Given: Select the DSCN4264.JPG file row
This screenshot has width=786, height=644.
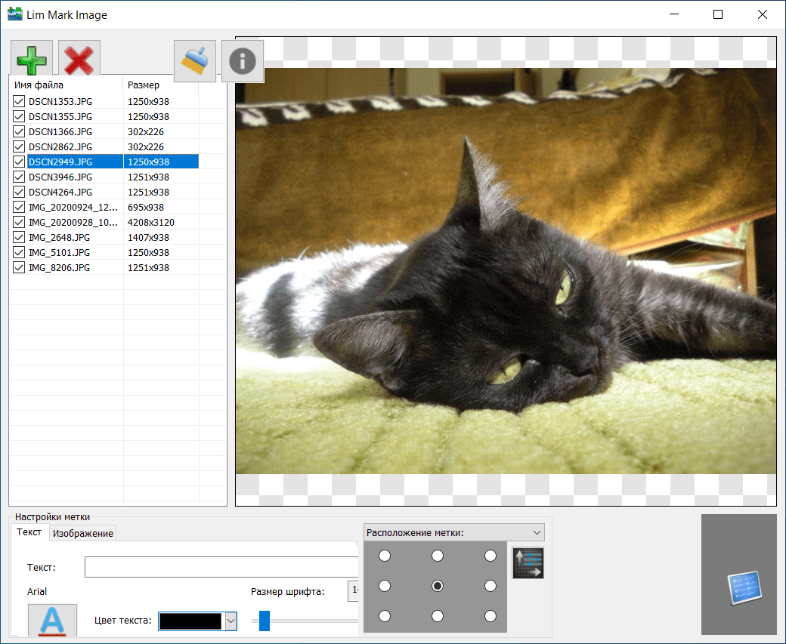Looking at the screenshot, I should pyautogui.click(x=104, y=192).
